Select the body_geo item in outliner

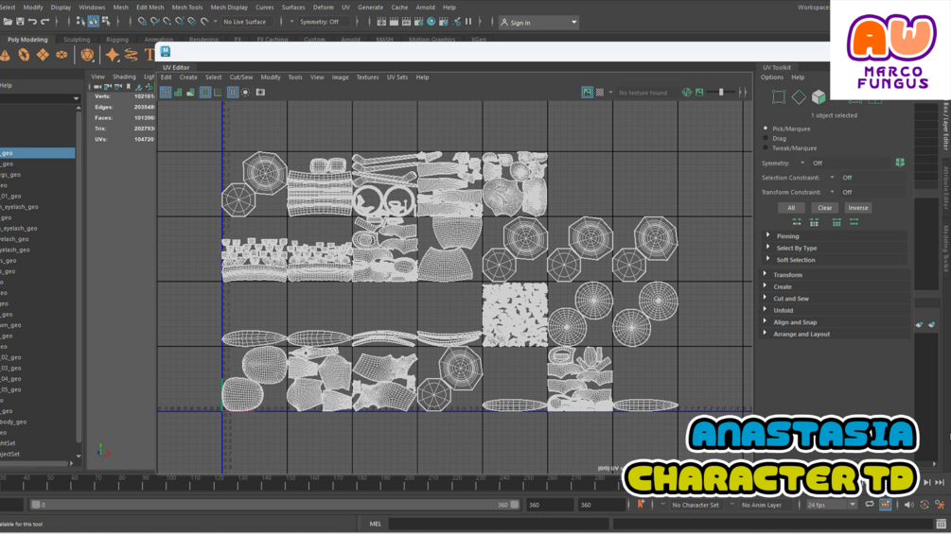pyautogui.click(x=13, y=422)
